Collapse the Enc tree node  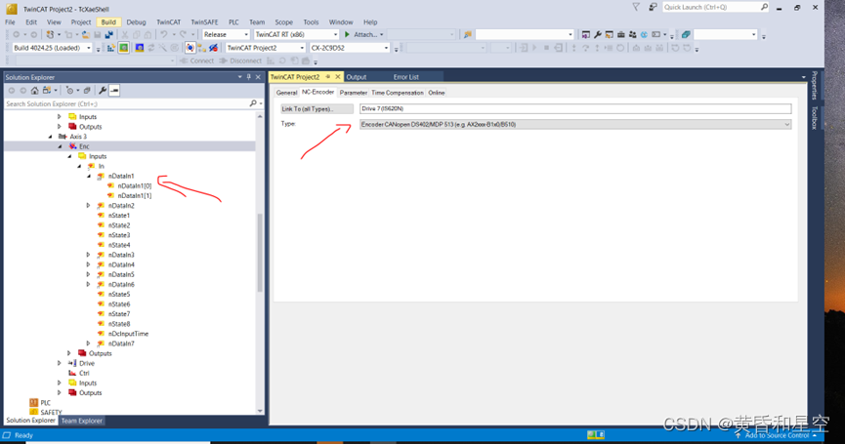tap(60, 146)
